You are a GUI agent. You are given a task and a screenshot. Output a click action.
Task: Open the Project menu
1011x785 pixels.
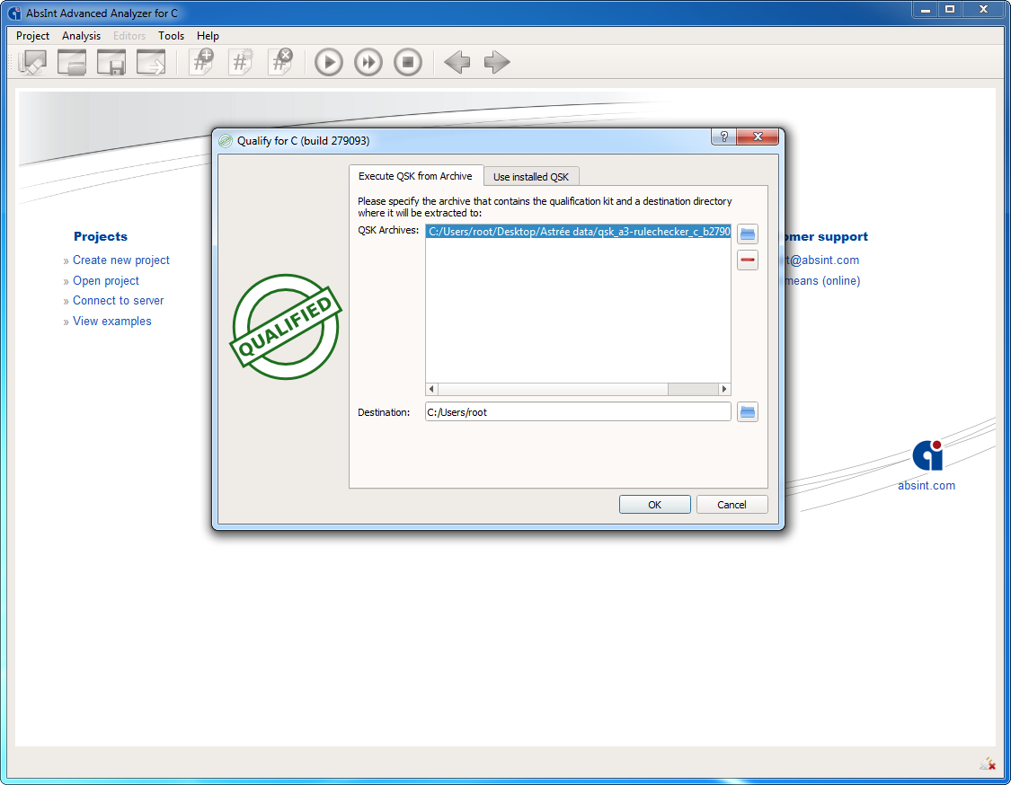[32, 36]
